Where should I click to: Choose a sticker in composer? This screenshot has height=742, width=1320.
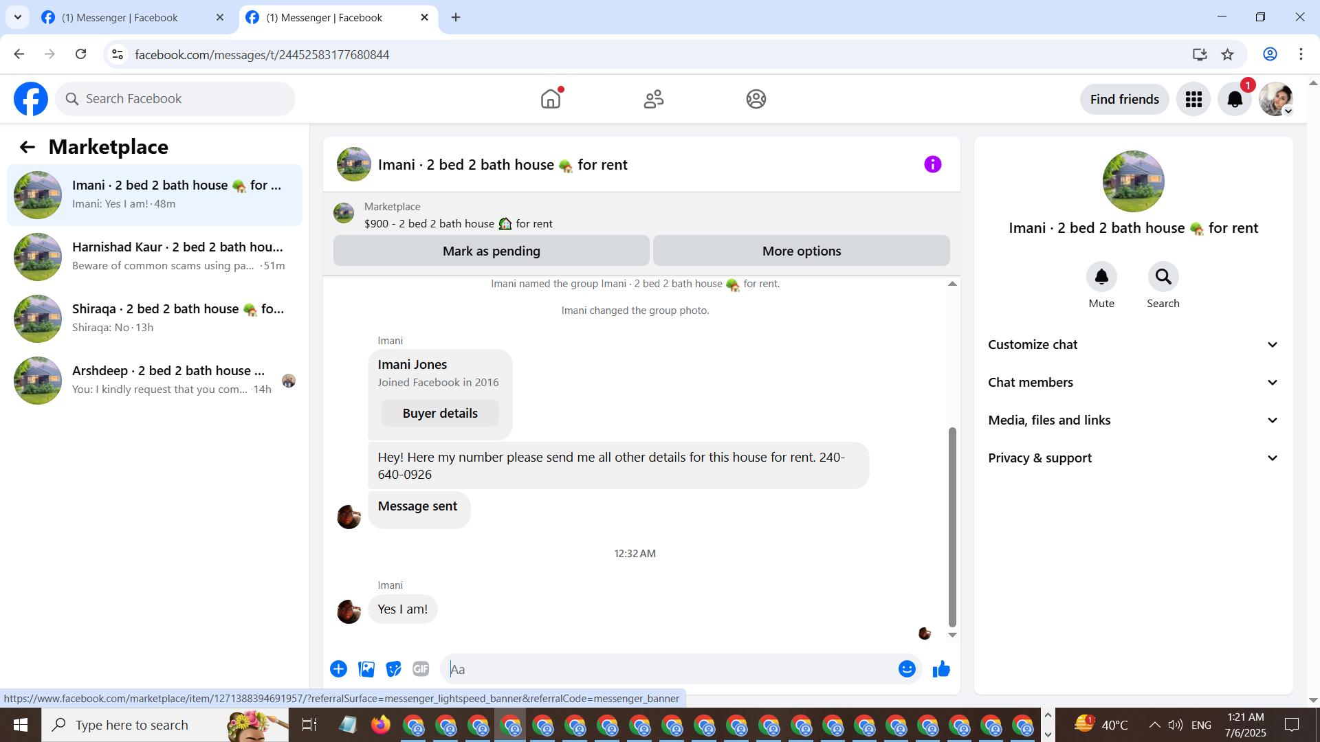pyautogui.click(x=393, y=669)
